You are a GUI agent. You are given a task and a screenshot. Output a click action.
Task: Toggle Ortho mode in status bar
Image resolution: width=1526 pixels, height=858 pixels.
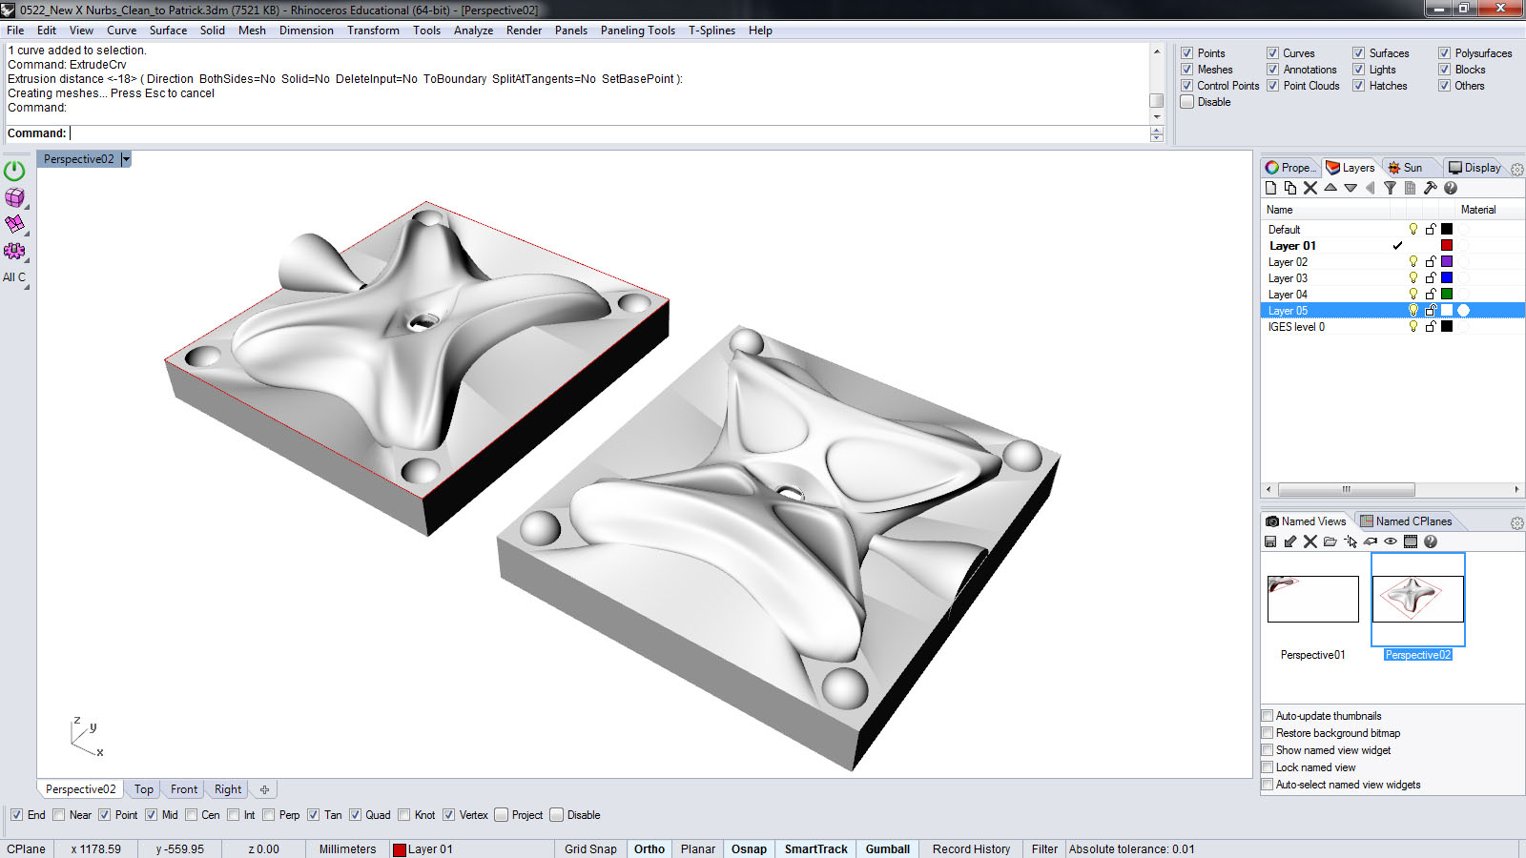[x=650, y=849]
